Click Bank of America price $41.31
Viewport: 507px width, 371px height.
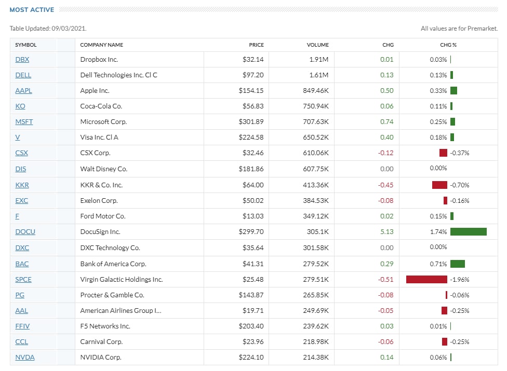(253, 264)
